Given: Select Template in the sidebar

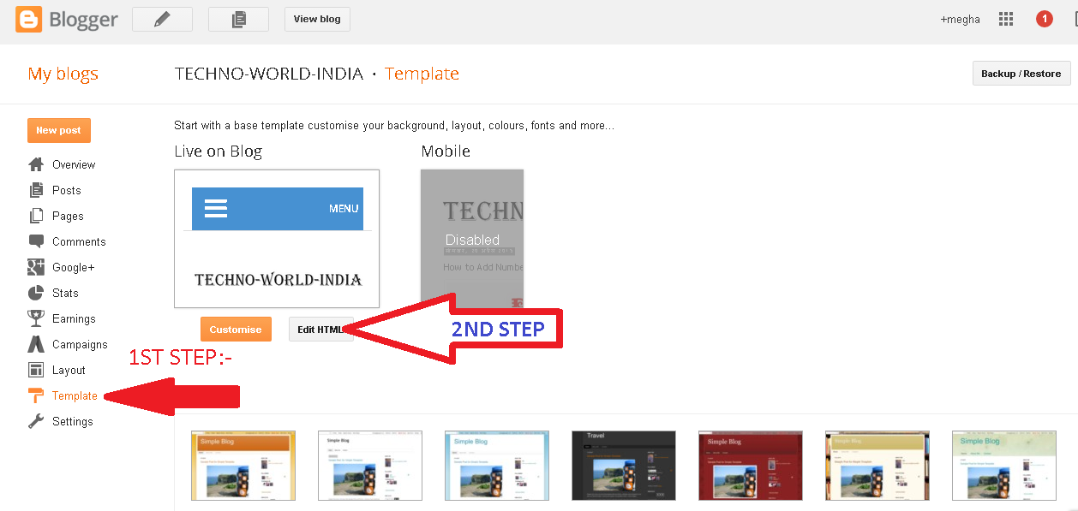Looking at the screenshot, I should click(x=75, y=395).
